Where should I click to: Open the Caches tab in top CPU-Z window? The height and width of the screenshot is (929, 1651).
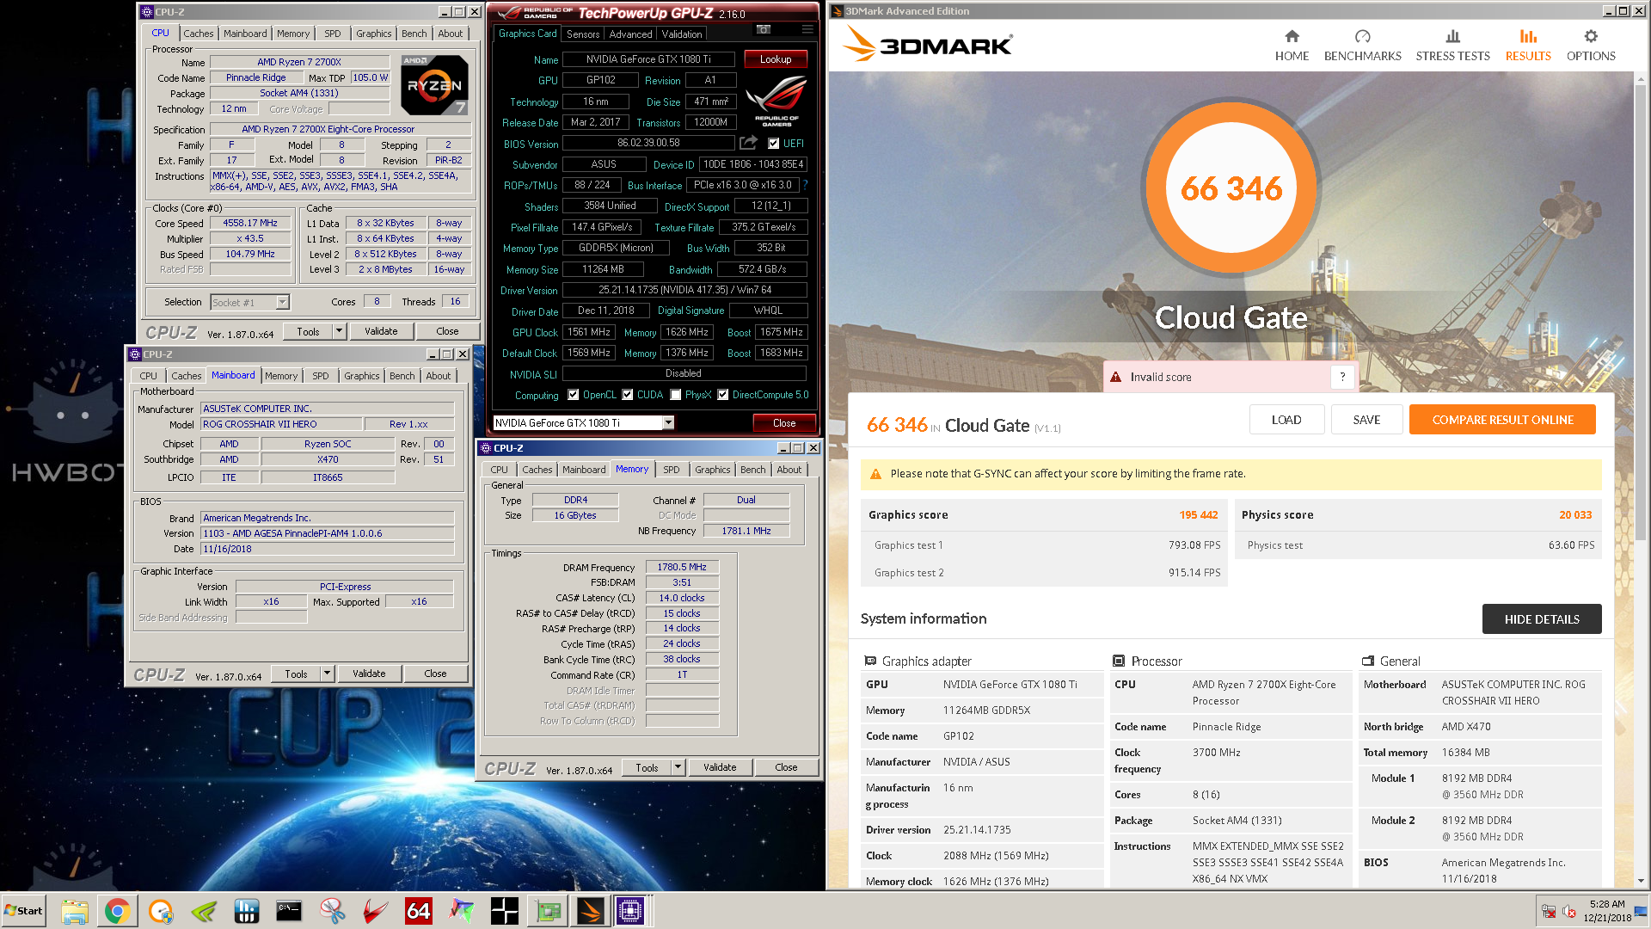tap(198, 34)
